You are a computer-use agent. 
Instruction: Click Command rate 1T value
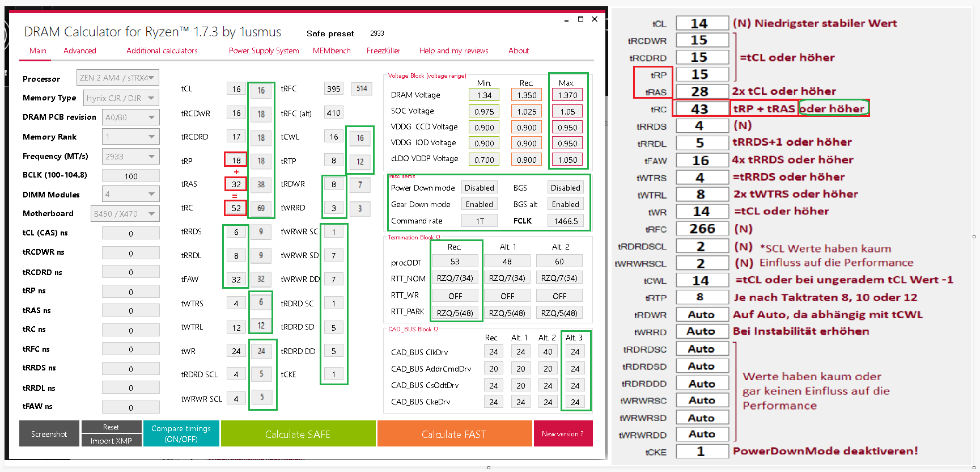click(480, 221)
